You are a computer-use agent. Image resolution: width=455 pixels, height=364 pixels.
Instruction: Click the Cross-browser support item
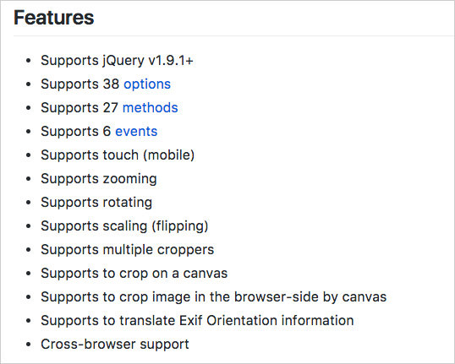click(115, 345)
